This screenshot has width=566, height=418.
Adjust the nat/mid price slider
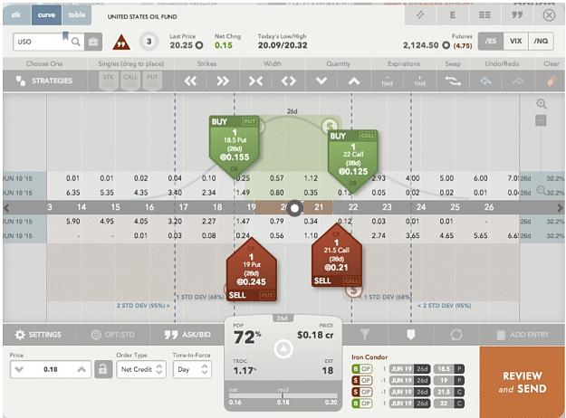pos(283,396)
